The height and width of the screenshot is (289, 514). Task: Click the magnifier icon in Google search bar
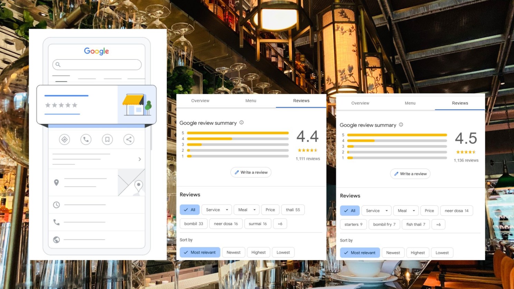(x=58, y=65)
